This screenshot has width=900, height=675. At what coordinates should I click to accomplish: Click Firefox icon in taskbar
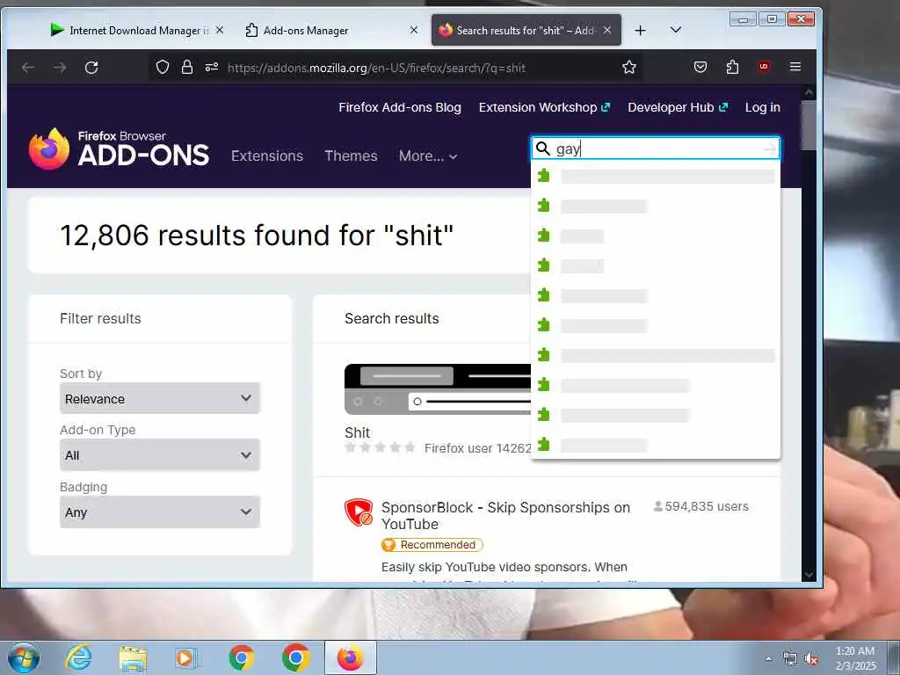[350, 657]
